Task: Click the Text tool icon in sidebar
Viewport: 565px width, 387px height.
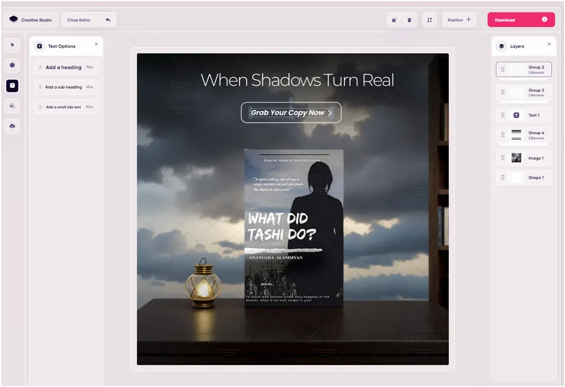Action: (x=13, y=85)
